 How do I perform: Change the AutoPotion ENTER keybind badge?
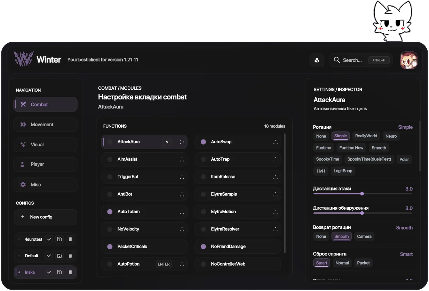coord(164,264)
